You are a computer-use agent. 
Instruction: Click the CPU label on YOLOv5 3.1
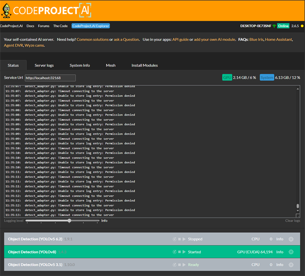tap(255, 265)
